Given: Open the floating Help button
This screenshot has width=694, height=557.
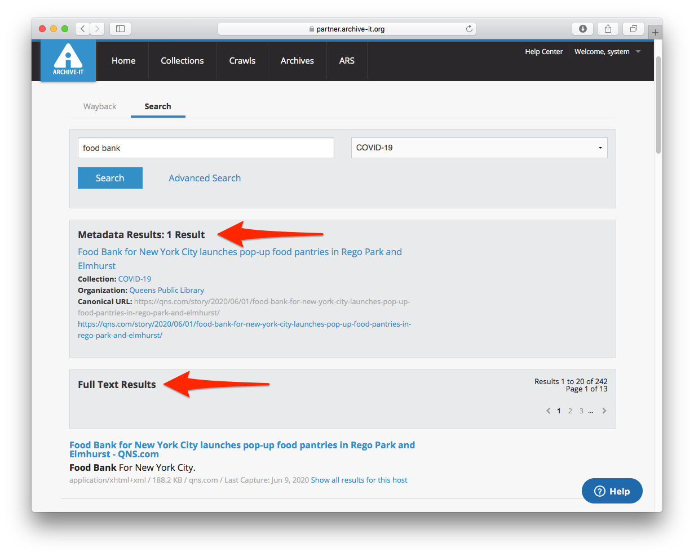Looking at the screenshot, I should tap(612, 491).
